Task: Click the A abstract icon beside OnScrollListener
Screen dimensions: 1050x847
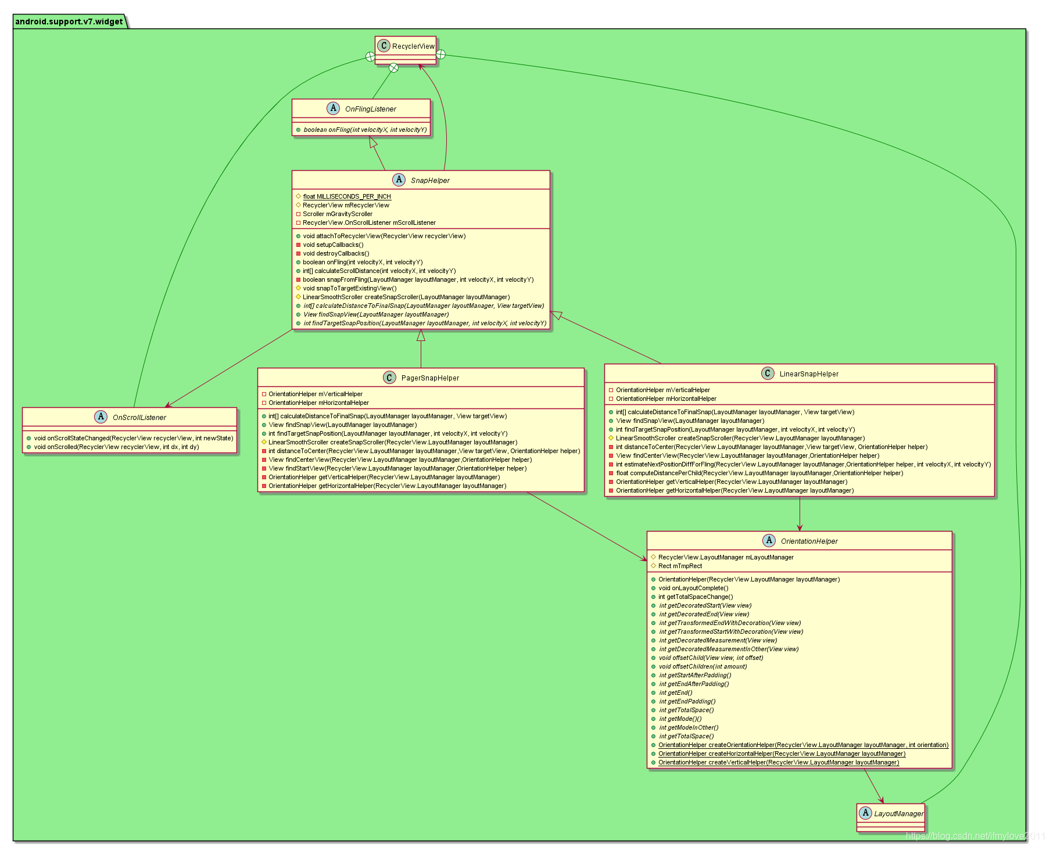Action: pos(101,417)
